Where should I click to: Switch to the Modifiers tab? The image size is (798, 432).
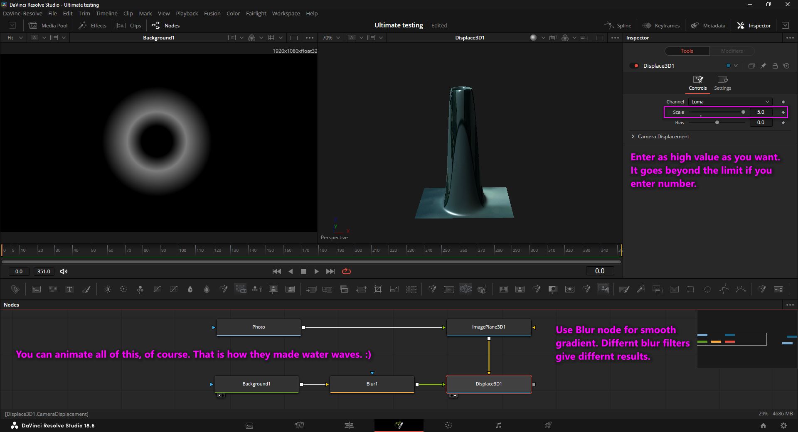pyautogui.click(x=731, y=51)
